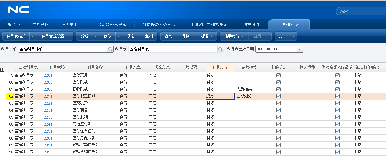
Task: Click the 删除 button
Action: 131,36
